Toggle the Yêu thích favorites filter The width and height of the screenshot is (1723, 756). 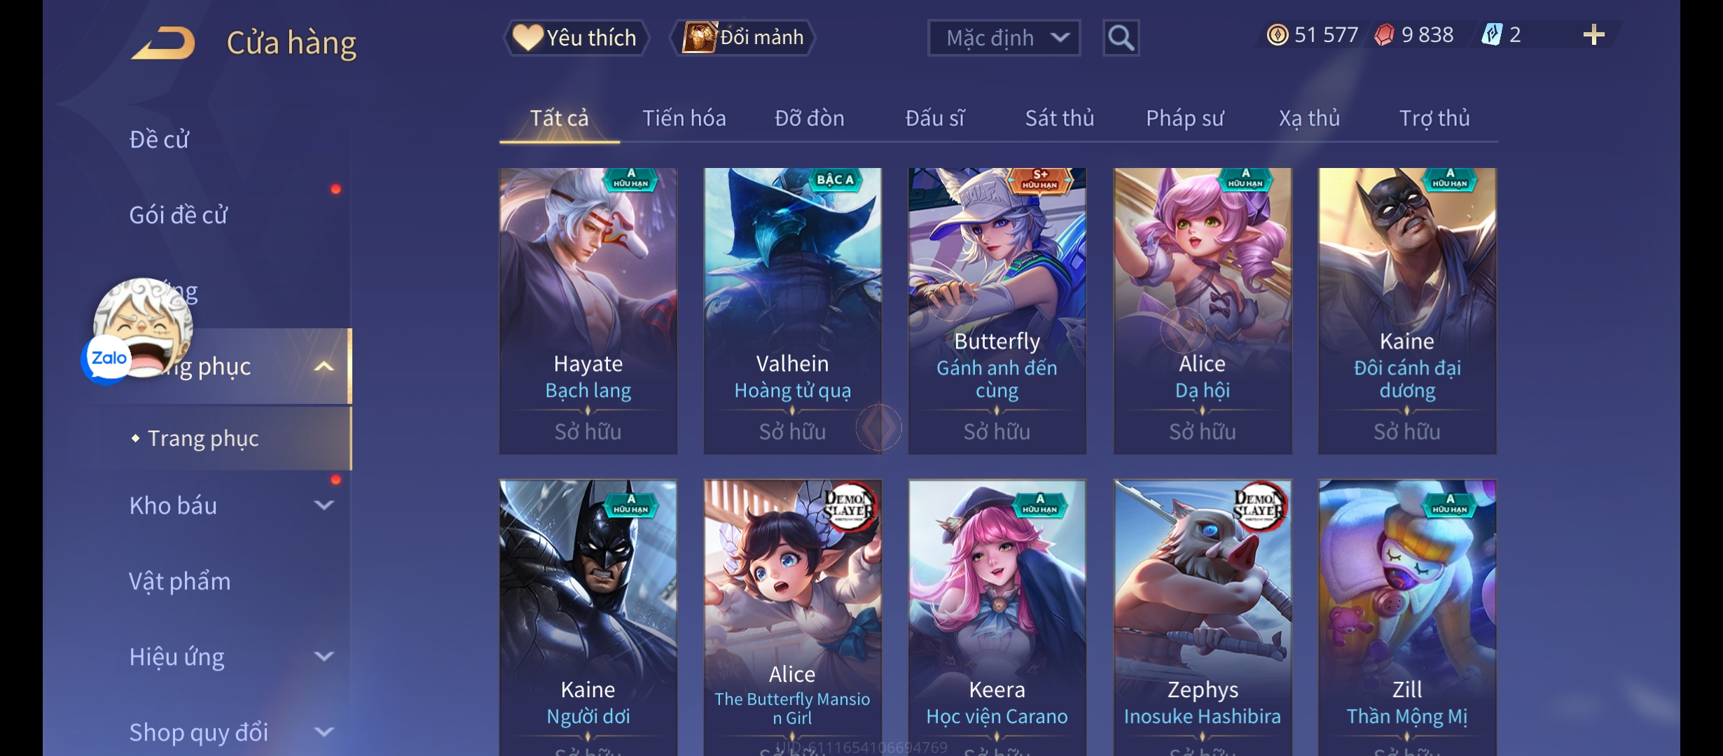tap(576, 38)
